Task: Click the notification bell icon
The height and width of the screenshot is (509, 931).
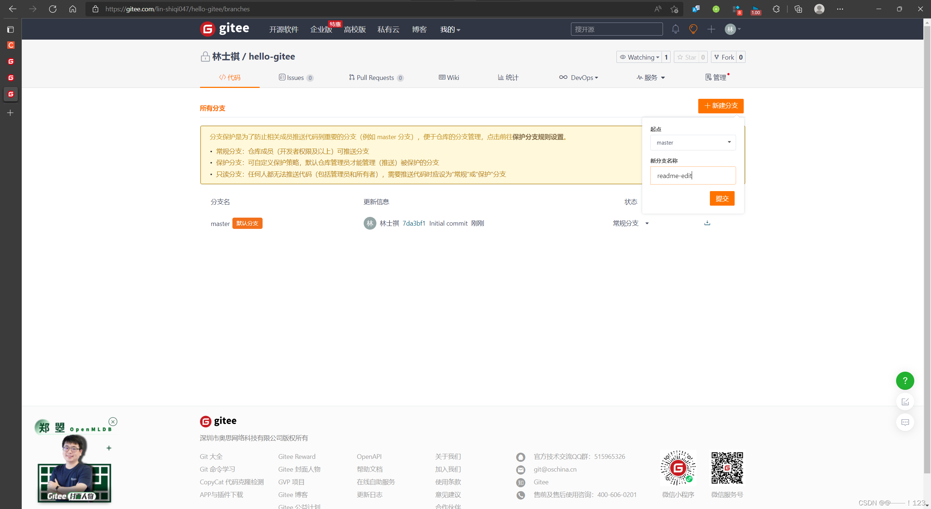Action: 675,29
